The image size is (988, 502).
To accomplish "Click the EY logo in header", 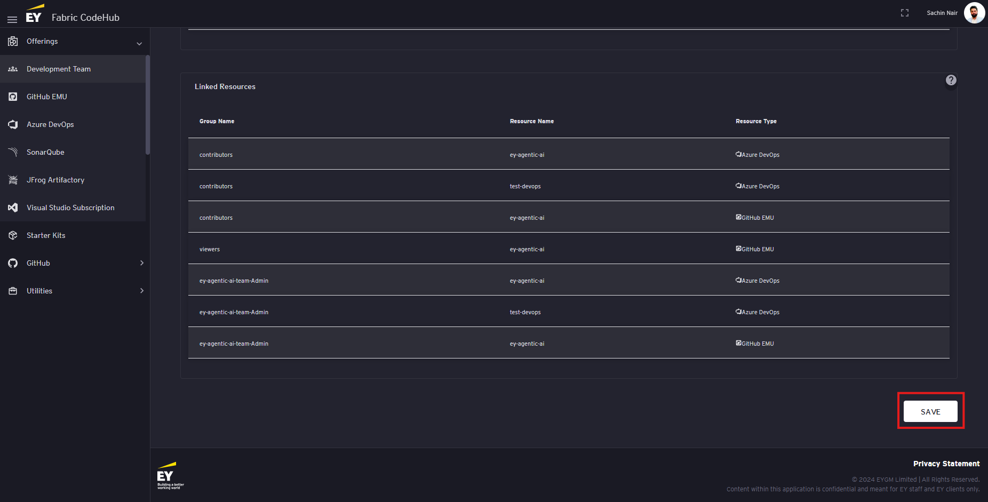I will [x=34, y=15].
